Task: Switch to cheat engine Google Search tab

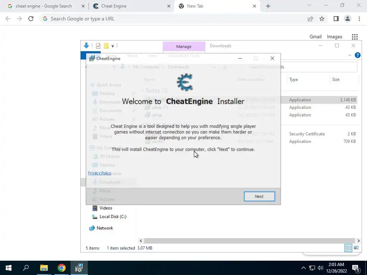Action: click(x=43, y=6)
